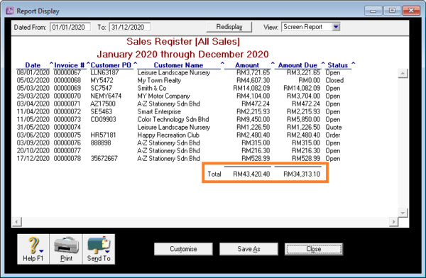426x278 pixels.
Task: Click the vertical scrollbar up arrow
Action: pos(403,73)
